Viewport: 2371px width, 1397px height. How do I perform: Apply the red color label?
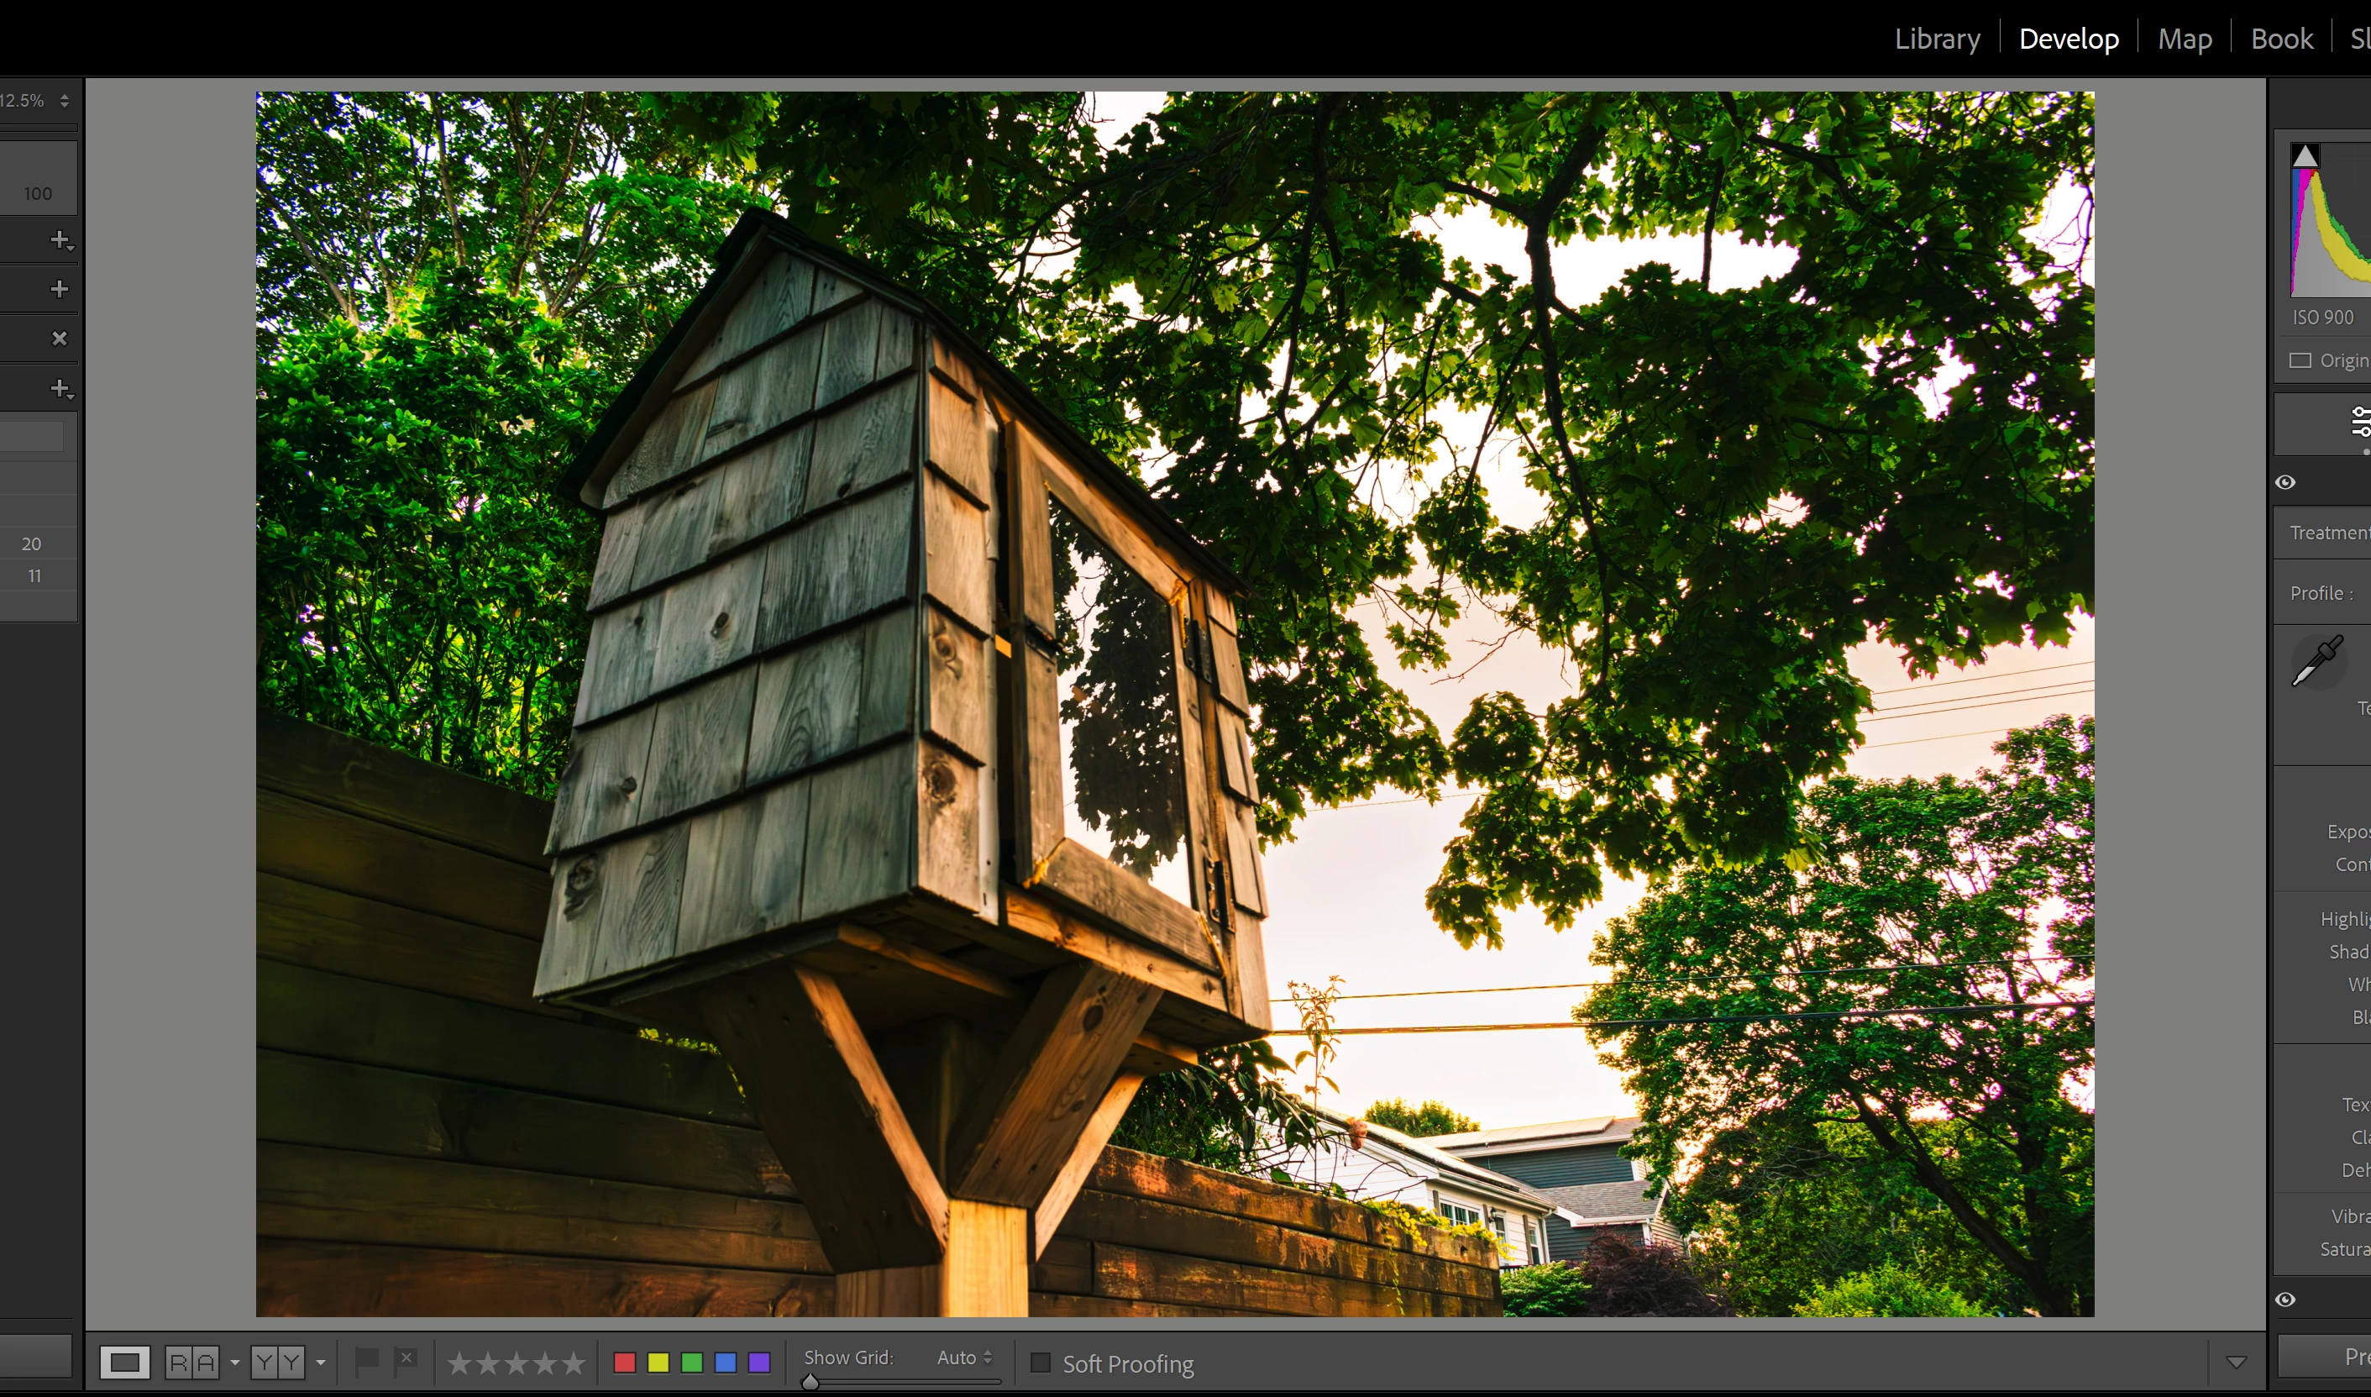[624, 1363]
